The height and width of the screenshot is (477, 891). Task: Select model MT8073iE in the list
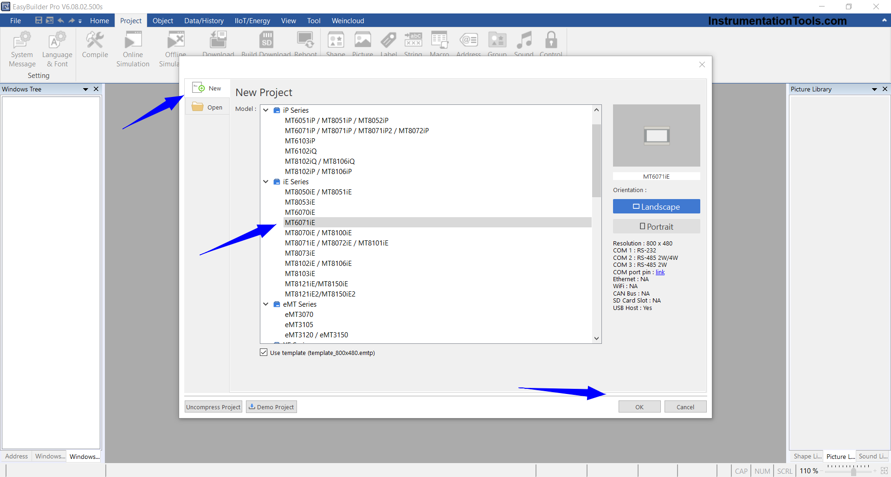tap(300, 253)
